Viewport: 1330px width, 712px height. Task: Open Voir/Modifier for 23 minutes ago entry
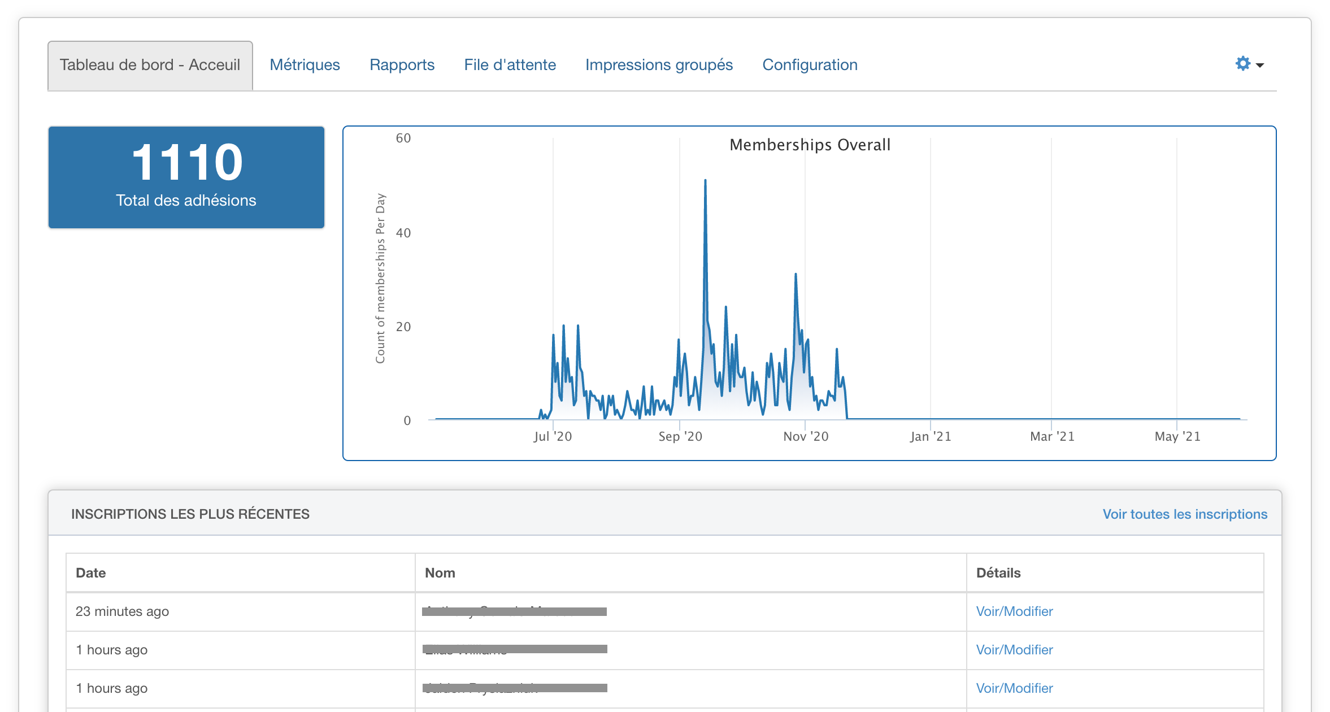1014,611
